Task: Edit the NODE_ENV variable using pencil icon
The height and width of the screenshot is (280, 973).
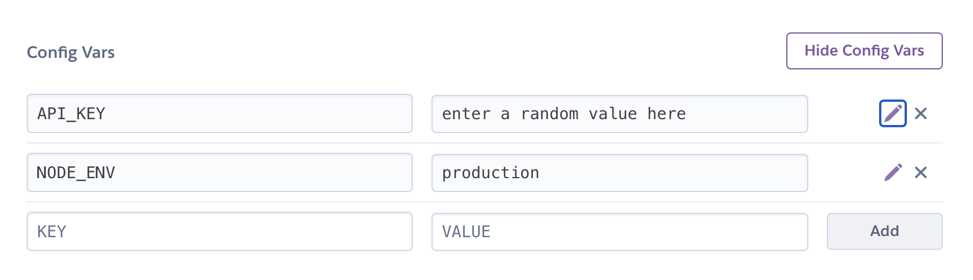Action: point(893,172)
